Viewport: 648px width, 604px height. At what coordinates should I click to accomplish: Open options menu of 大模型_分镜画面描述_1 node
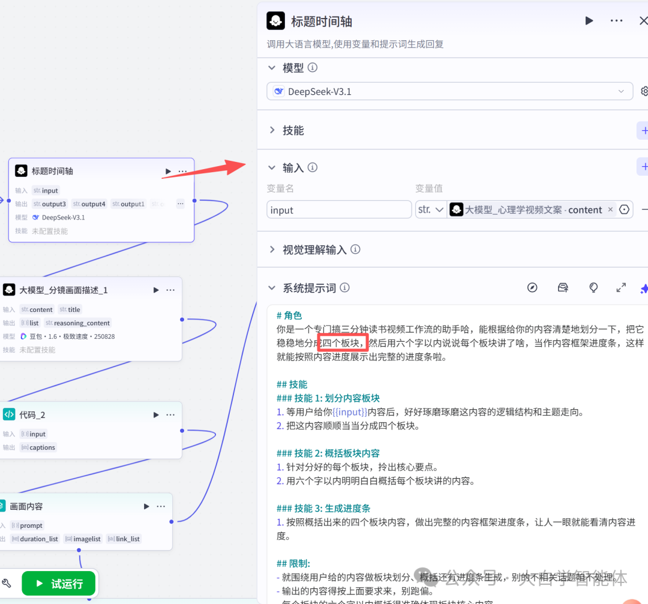(x=170, y=290)
